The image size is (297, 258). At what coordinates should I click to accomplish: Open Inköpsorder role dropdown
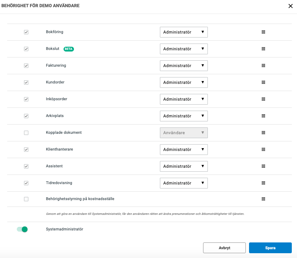point(184,99)
